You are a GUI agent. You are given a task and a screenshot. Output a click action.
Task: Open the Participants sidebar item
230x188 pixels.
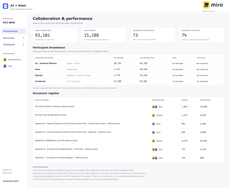click(14, 44)
